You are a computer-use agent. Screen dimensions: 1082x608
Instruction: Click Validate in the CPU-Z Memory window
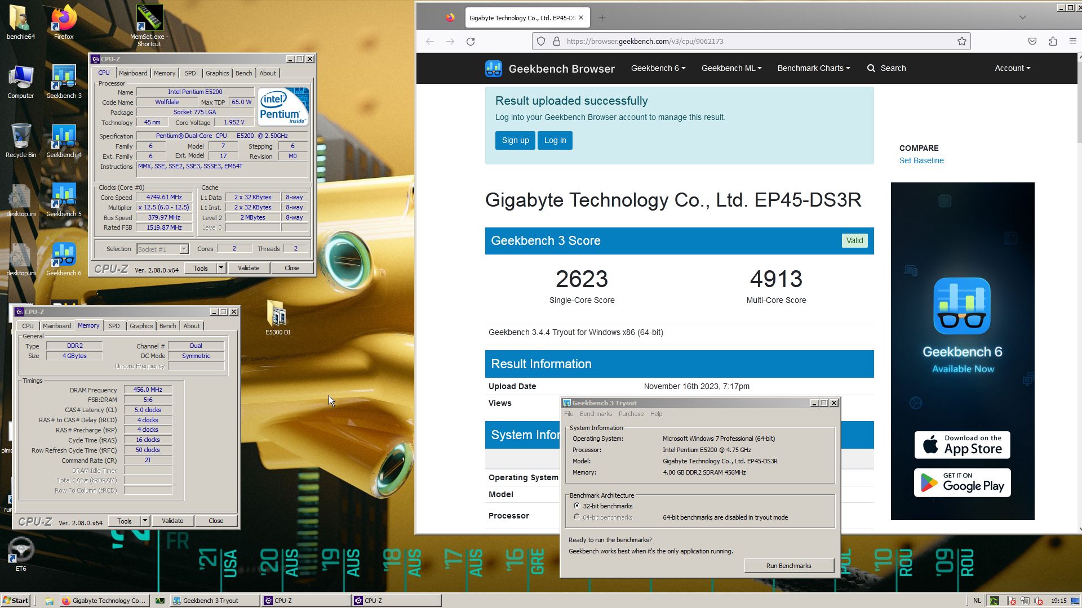pyautogui.click(x=172, y=521)
